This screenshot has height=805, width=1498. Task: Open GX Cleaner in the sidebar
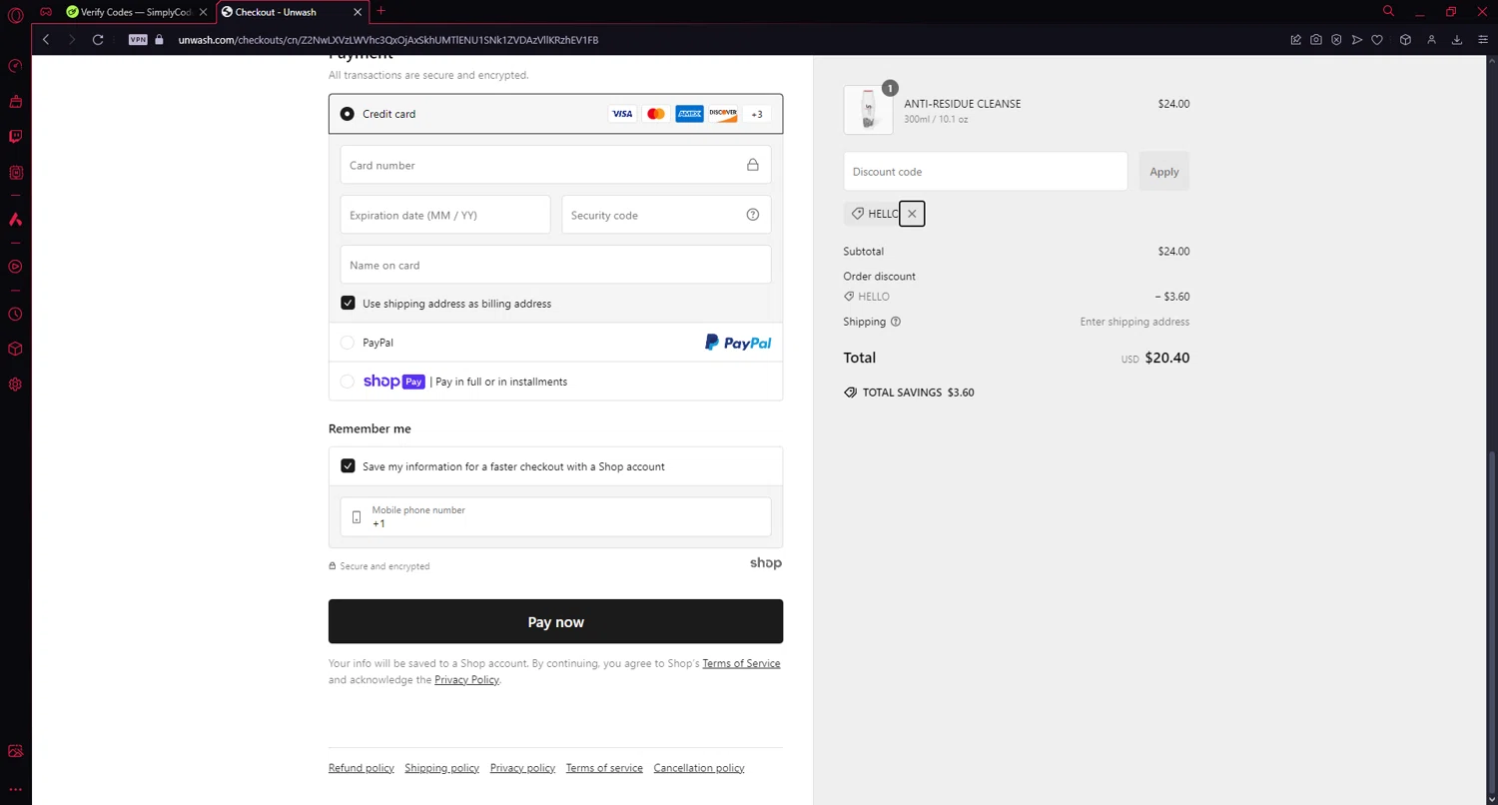click(x=15, y=102)
